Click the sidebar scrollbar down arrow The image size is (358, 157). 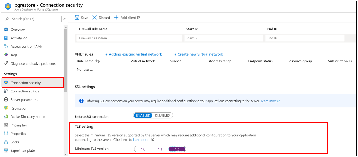(66, 154)
